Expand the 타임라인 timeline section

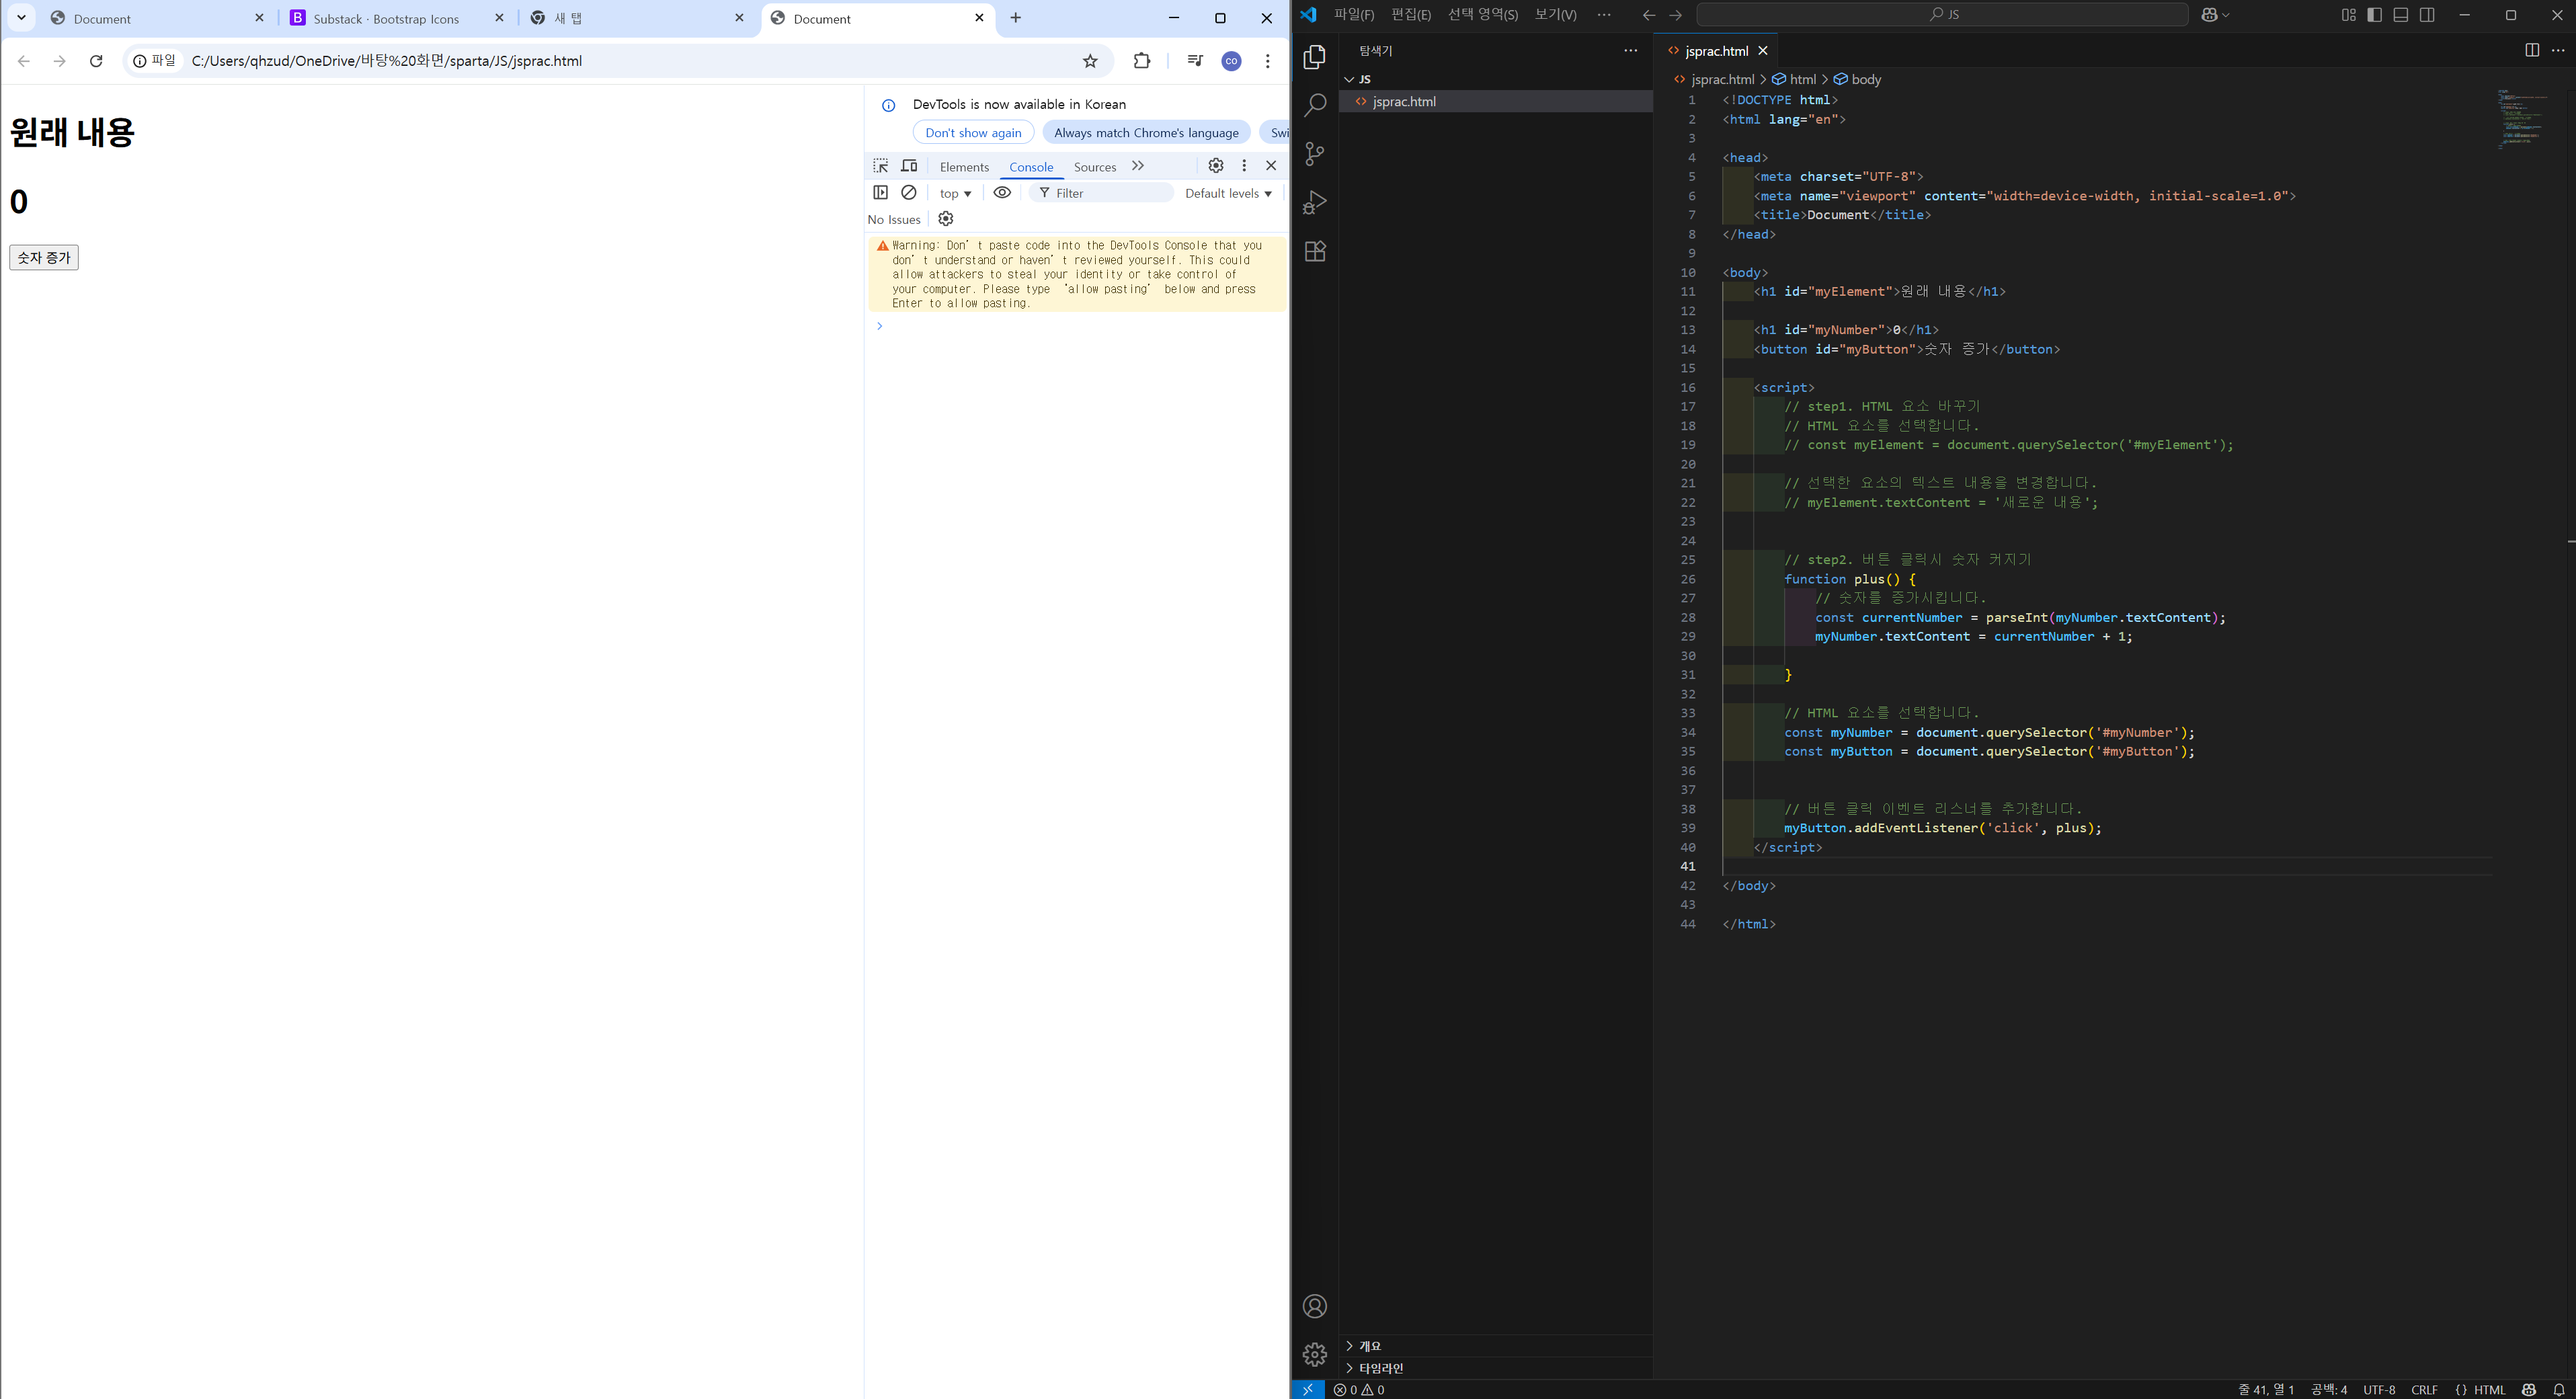click(1349, 1368)
